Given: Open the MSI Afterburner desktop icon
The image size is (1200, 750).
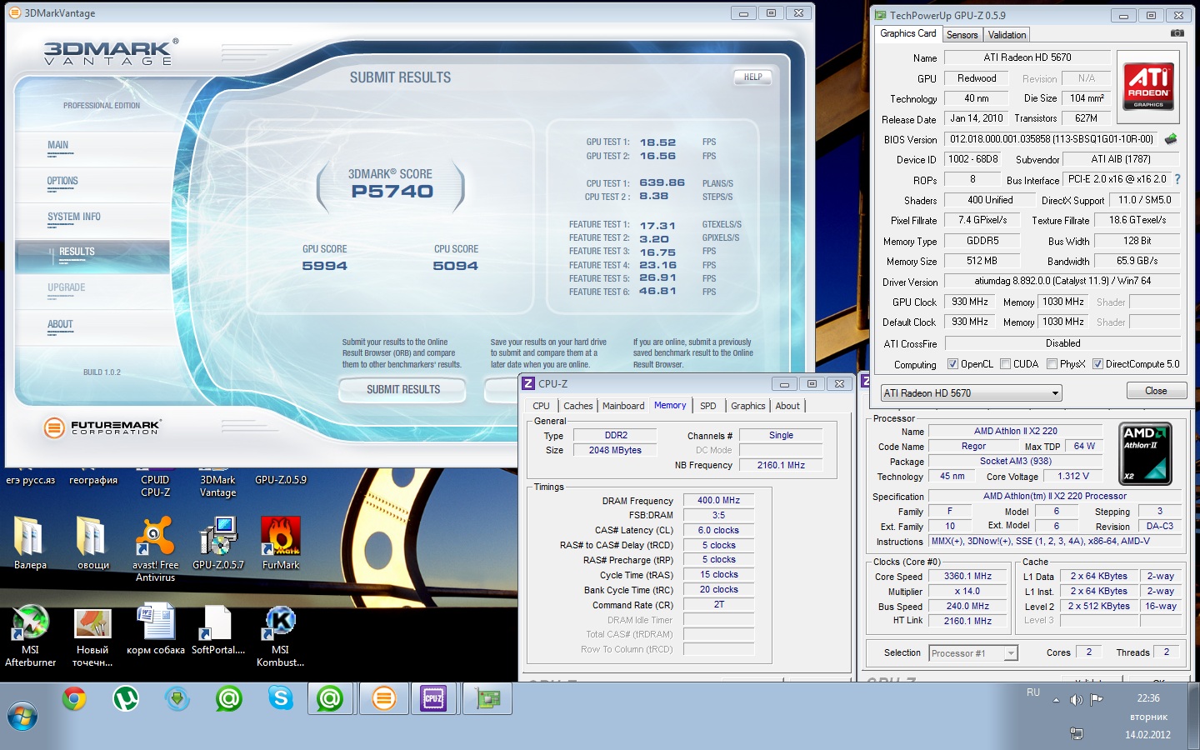Looking at the screenshot, I should [30, 635].
